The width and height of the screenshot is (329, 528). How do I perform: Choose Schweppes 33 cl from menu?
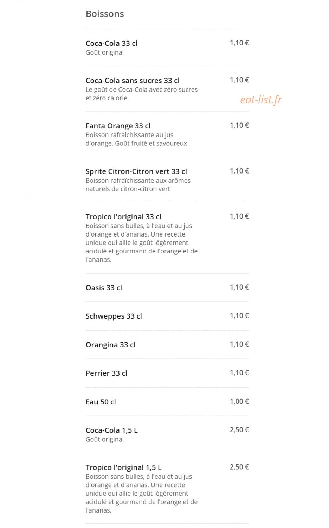114,316
